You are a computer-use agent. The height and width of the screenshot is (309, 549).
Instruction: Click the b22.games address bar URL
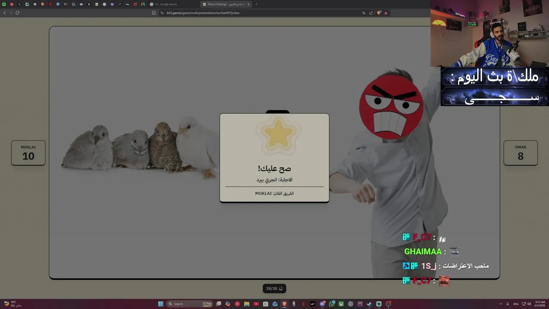(x=203, y=13)
